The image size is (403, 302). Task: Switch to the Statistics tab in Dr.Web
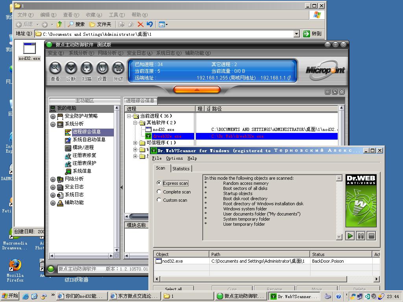click(x=181, y=169)
